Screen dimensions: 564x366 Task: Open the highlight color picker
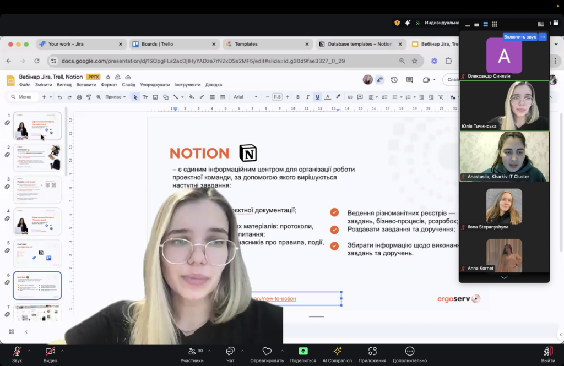click(x=338, y=97)
